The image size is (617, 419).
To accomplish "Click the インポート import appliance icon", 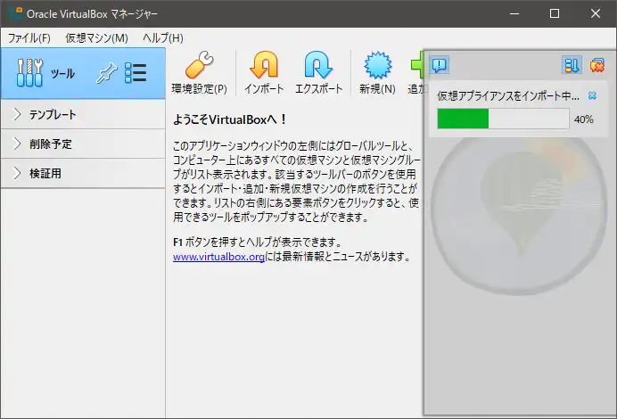I will pyautogui.click(x=264, y=65).
